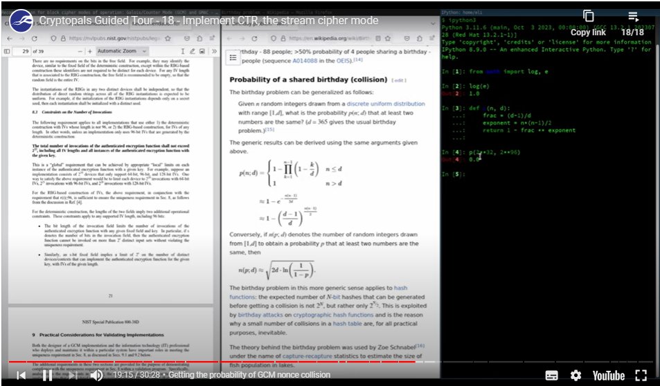Open Pocket icon in NIST browser toolbar
Image resolution: width=660 pixels, height=386 pixels.
click(x=187, y=38)
